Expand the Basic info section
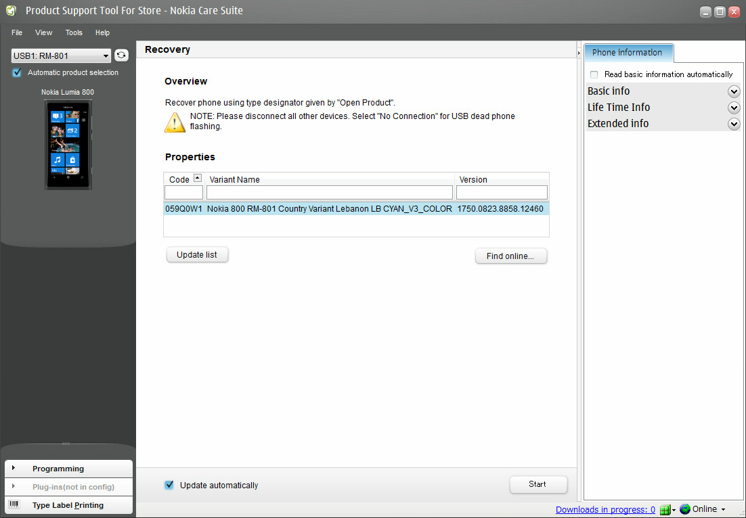 (x=733, y=91)
